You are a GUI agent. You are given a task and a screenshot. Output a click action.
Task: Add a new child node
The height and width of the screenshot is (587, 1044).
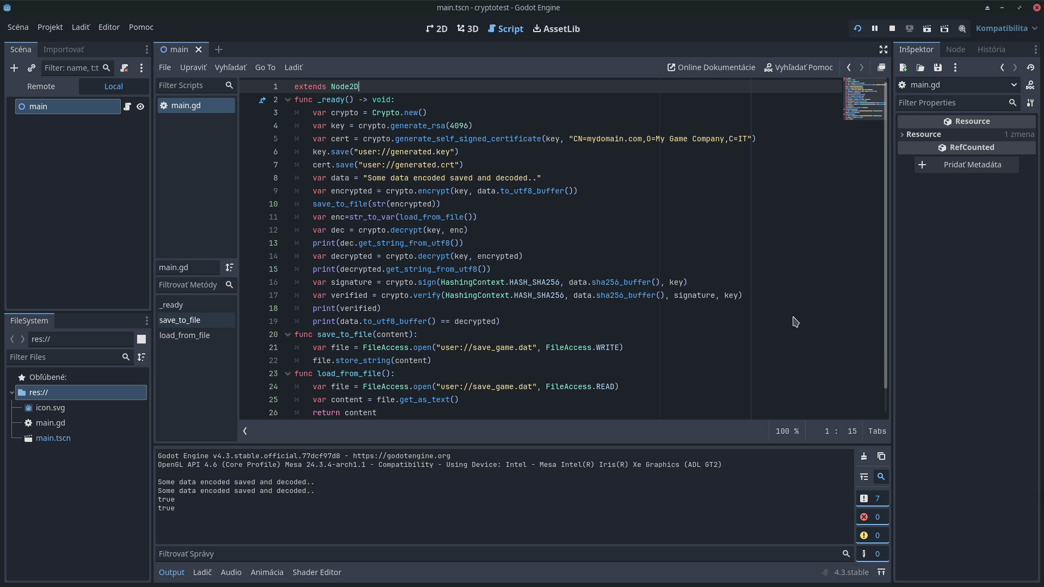coord(14,68)
